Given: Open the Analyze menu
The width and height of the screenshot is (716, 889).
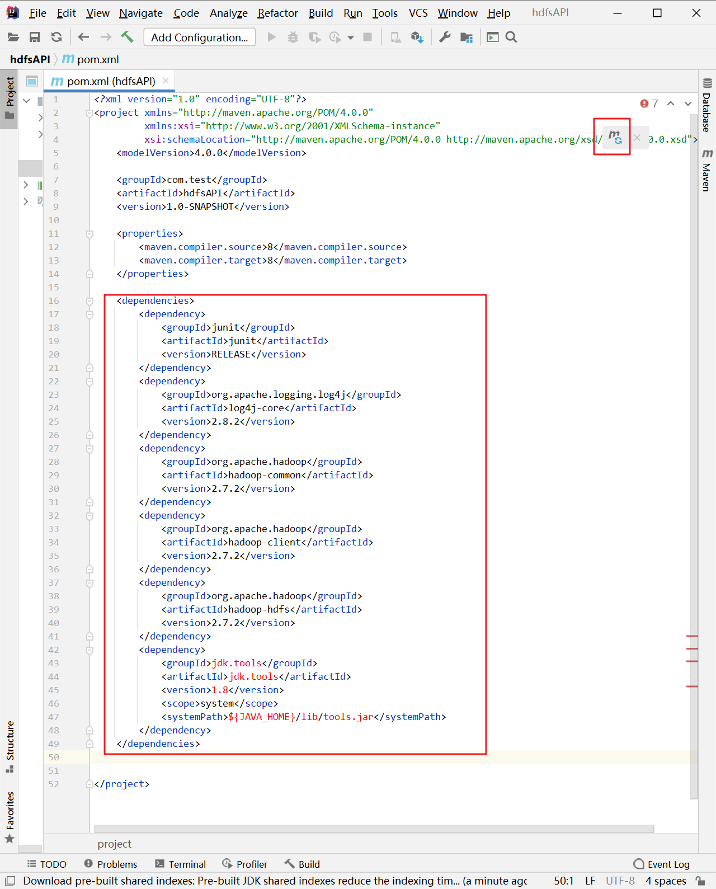Looking at the screenshot, I should click(229, 13).
